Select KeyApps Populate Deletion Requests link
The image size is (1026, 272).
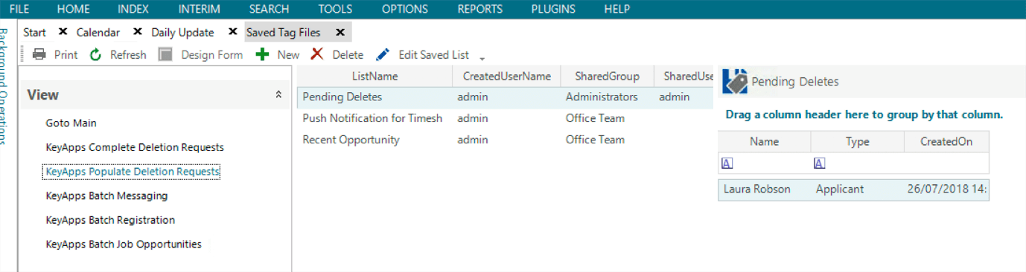click(x=133, y=172)
